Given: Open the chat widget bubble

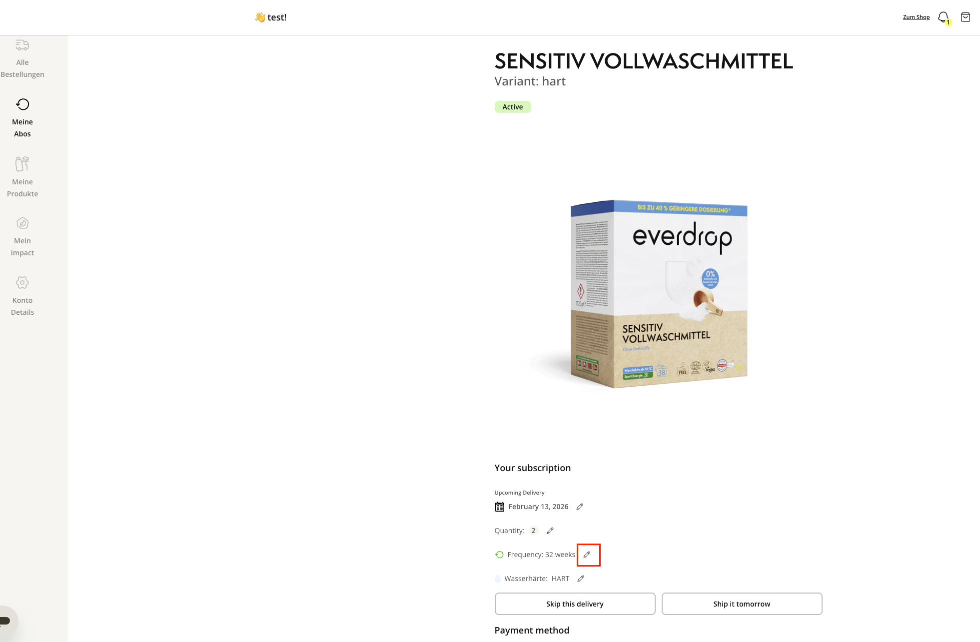Looking at the screenshot, I should pos(6,621).
